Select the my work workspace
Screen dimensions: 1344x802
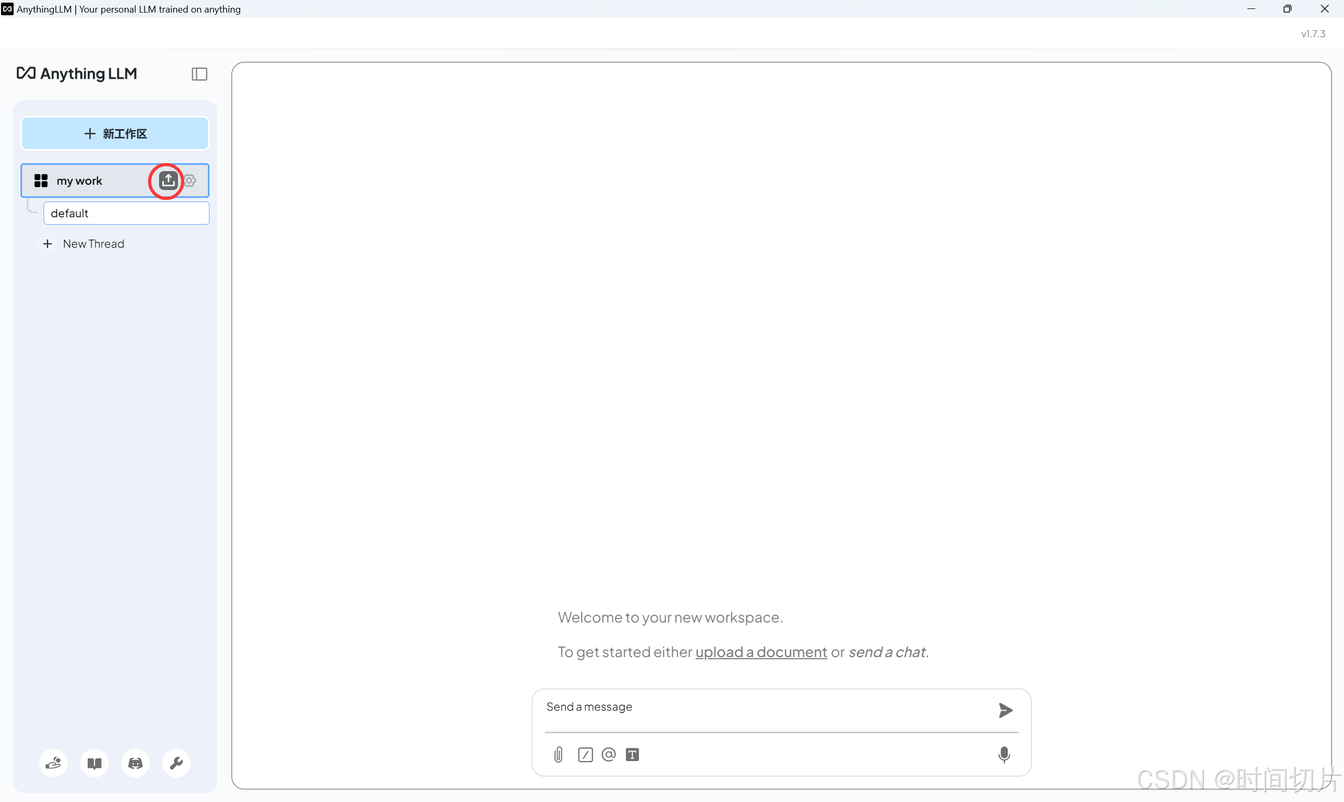click(x=79, y=181)
